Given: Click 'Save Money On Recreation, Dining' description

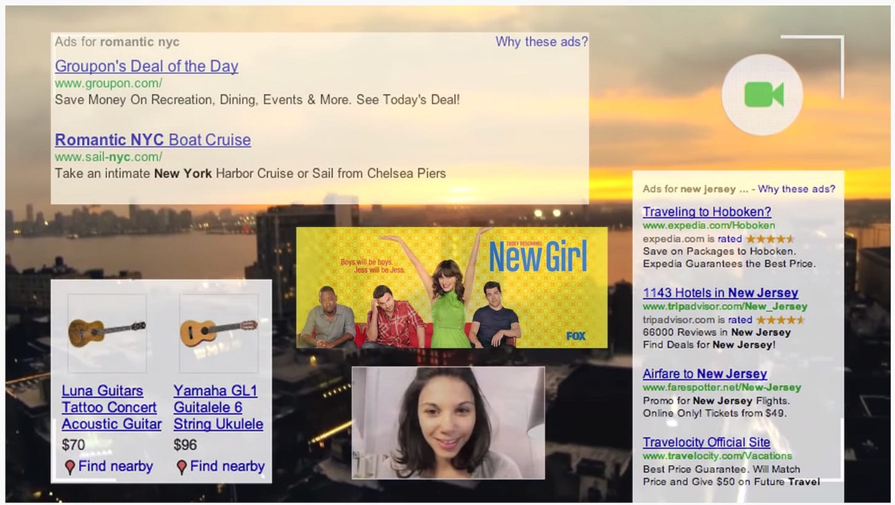Looking at the screenshot, I should [x=257, y=99].
